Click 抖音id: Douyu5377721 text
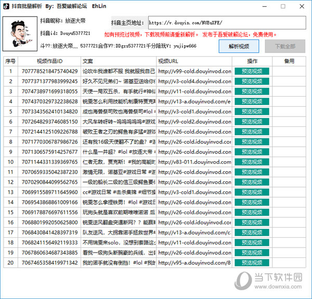The height and width of the screenshot is (299, 312). coord(65,33)
